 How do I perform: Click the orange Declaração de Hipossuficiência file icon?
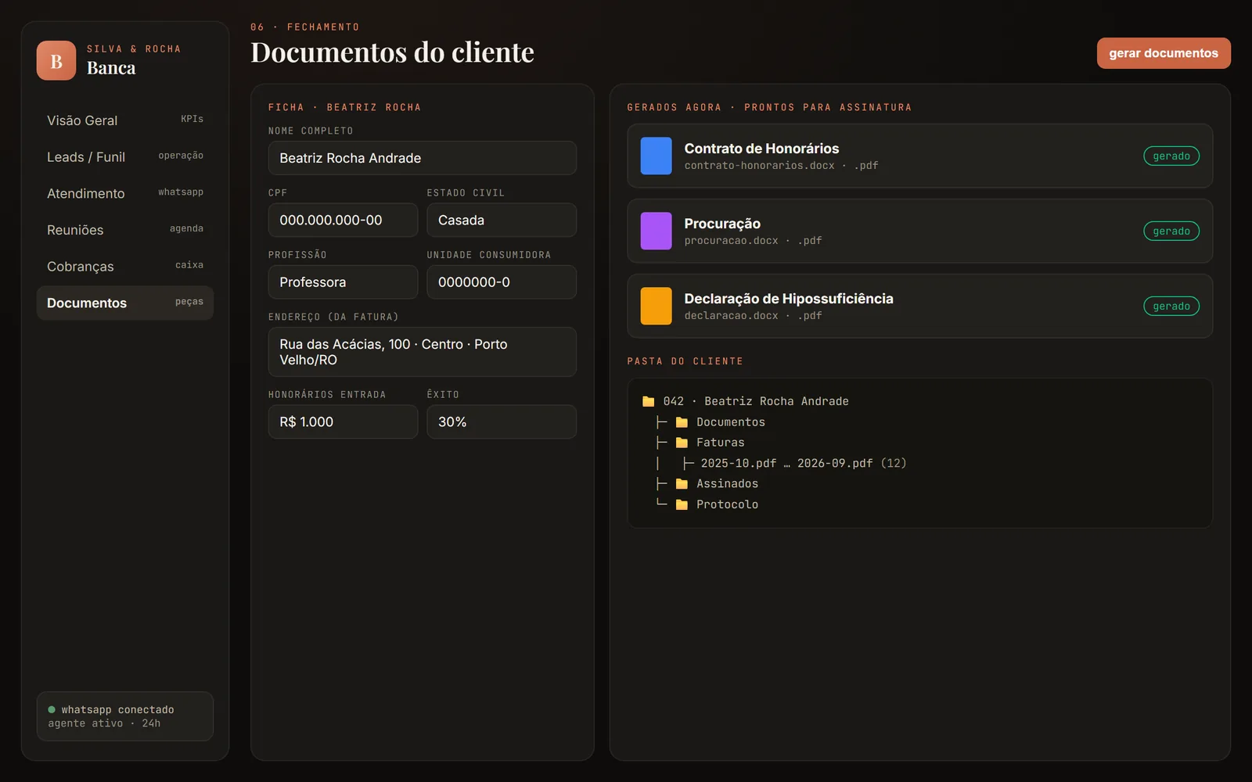point(656,306)
